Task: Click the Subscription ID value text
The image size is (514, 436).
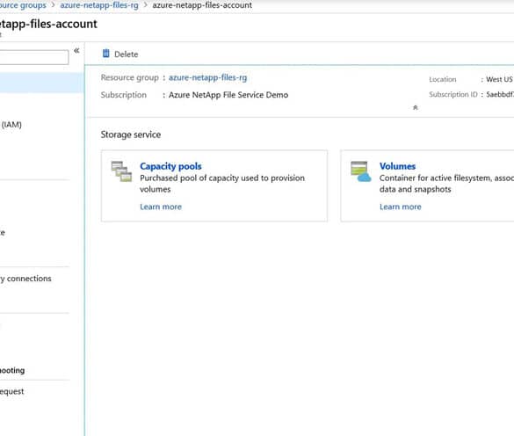Action: [500, 94]
